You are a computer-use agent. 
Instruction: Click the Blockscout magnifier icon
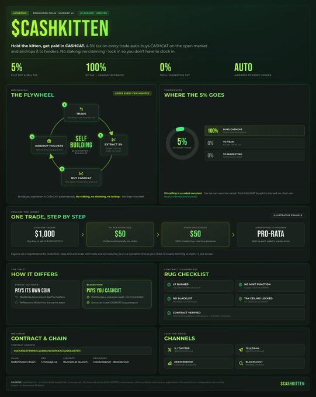[241, 363]
